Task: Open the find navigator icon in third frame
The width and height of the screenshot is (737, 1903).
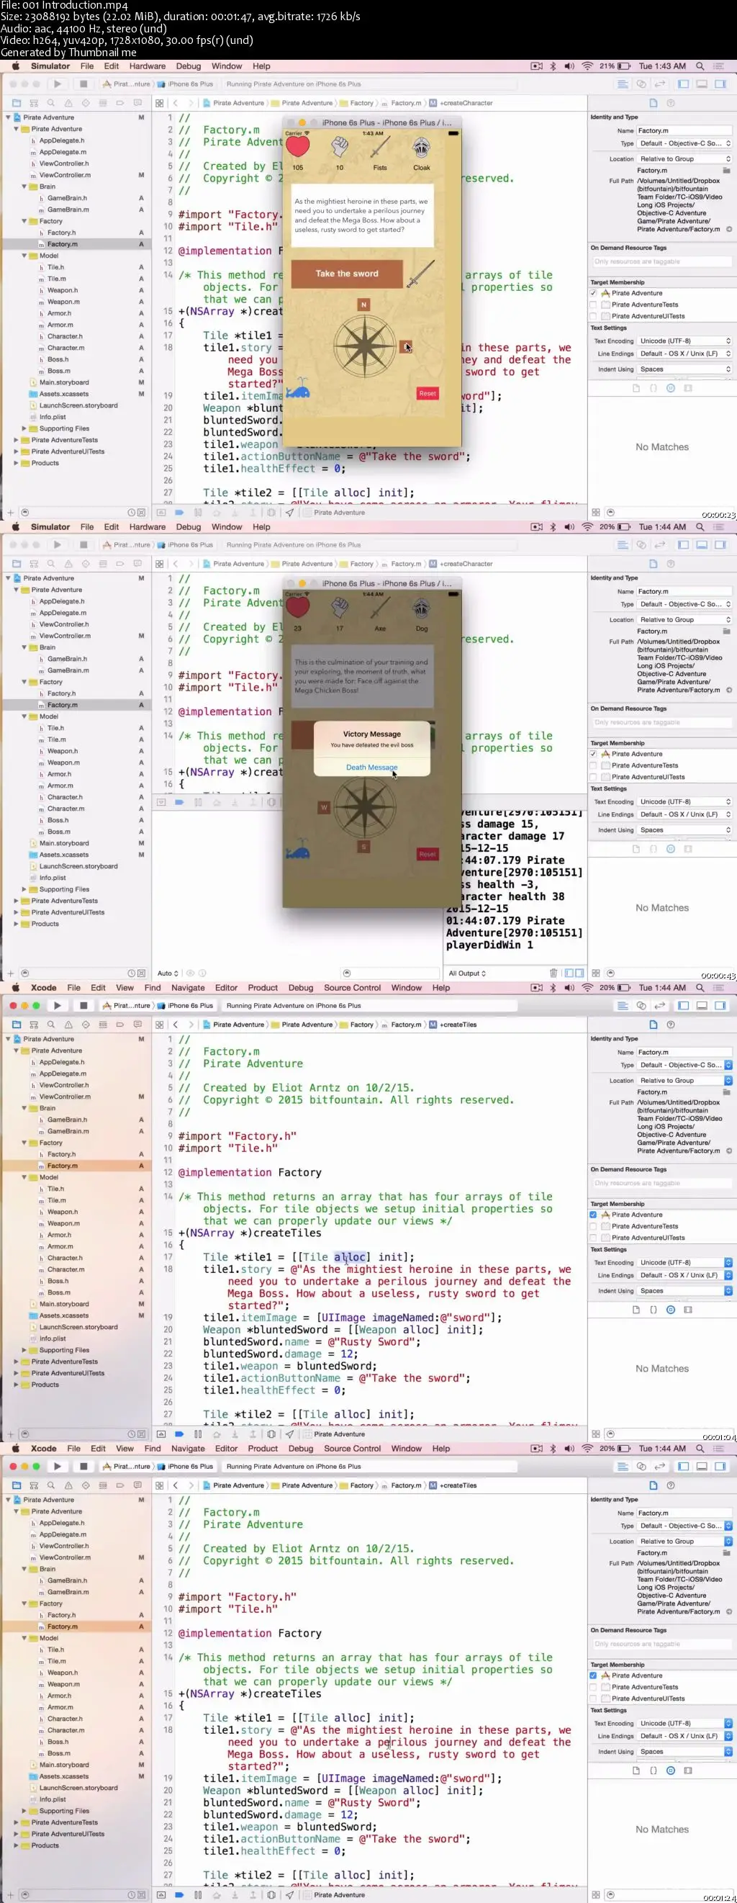Action: tap(51, 1025)
